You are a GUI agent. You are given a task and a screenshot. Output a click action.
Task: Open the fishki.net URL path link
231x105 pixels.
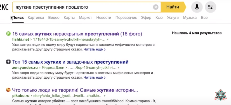69,39
